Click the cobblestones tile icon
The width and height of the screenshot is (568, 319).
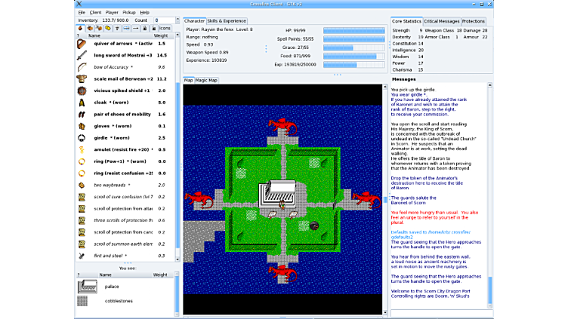point(88,302)
